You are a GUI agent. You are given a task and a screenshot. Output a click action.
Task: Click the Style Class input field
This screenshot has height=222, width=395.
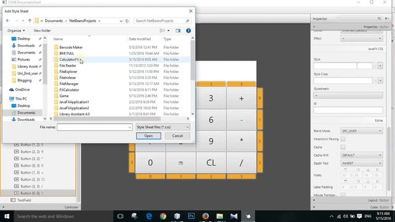tap(343, 81)
